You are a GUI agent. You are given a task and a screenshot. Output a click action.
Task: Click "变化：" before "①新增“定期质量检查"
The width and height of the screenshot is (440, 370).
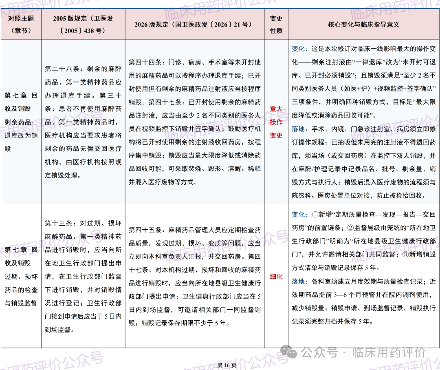pyautogui.click(x=300, y=214)
